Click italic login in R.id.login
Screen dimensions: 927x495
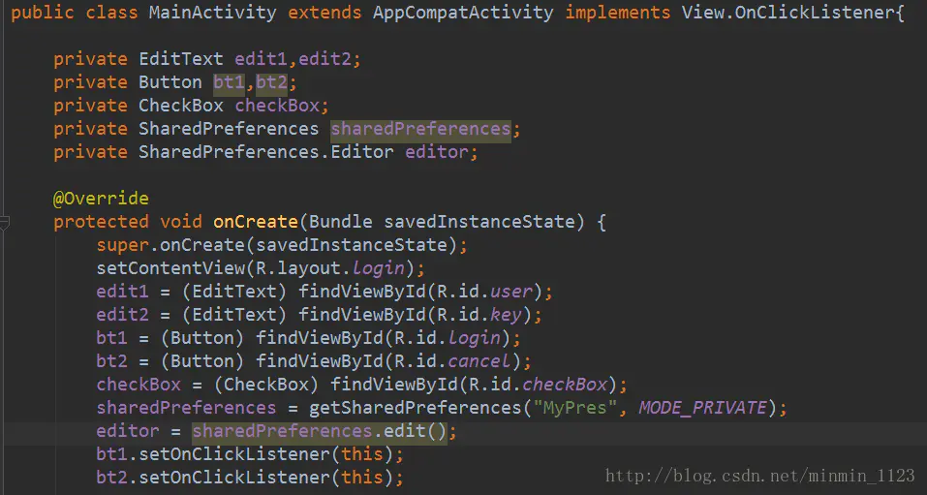click(x=474, y=338)
